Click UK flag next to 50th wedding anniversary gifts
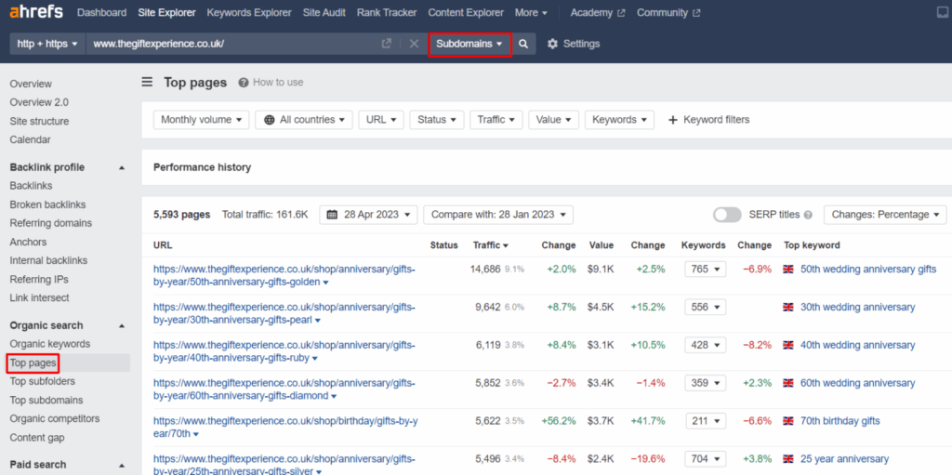Screen dimensions: 952x475 788,269
